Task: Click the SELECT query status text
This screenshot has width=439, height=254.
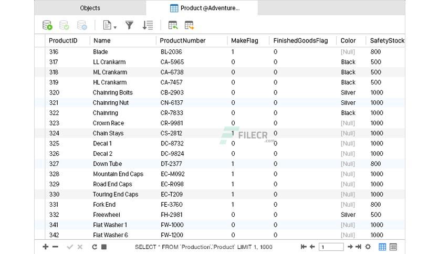Action: [204, 247]
